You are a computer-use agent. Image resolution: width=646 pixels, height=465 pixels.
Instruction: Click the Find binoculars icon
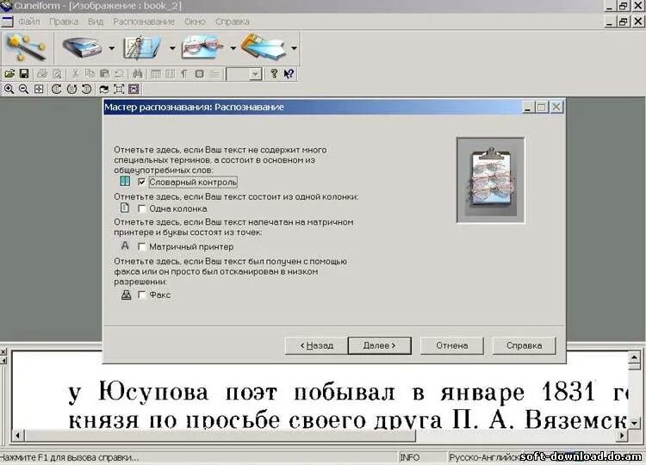(x=137, y=74)
